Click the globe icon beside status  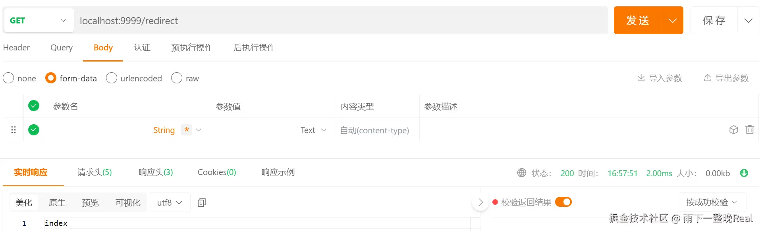click(521, 173)
